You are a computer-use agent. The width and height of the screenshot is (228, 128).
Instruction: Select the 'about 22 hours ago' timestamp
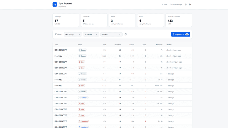click(174, 62)
